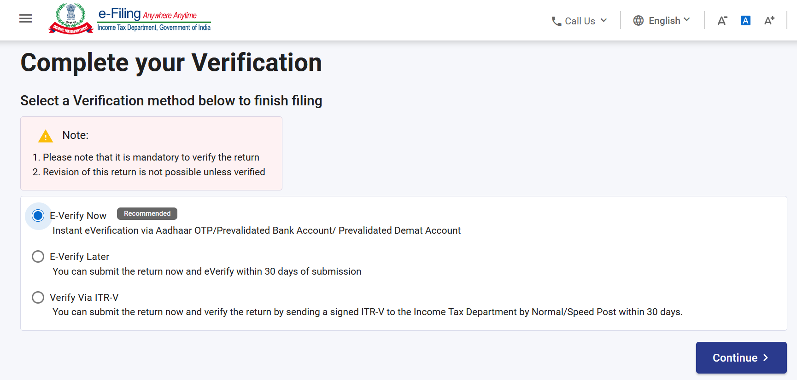Click the phone icon beside Call Us

click(557, 21)
